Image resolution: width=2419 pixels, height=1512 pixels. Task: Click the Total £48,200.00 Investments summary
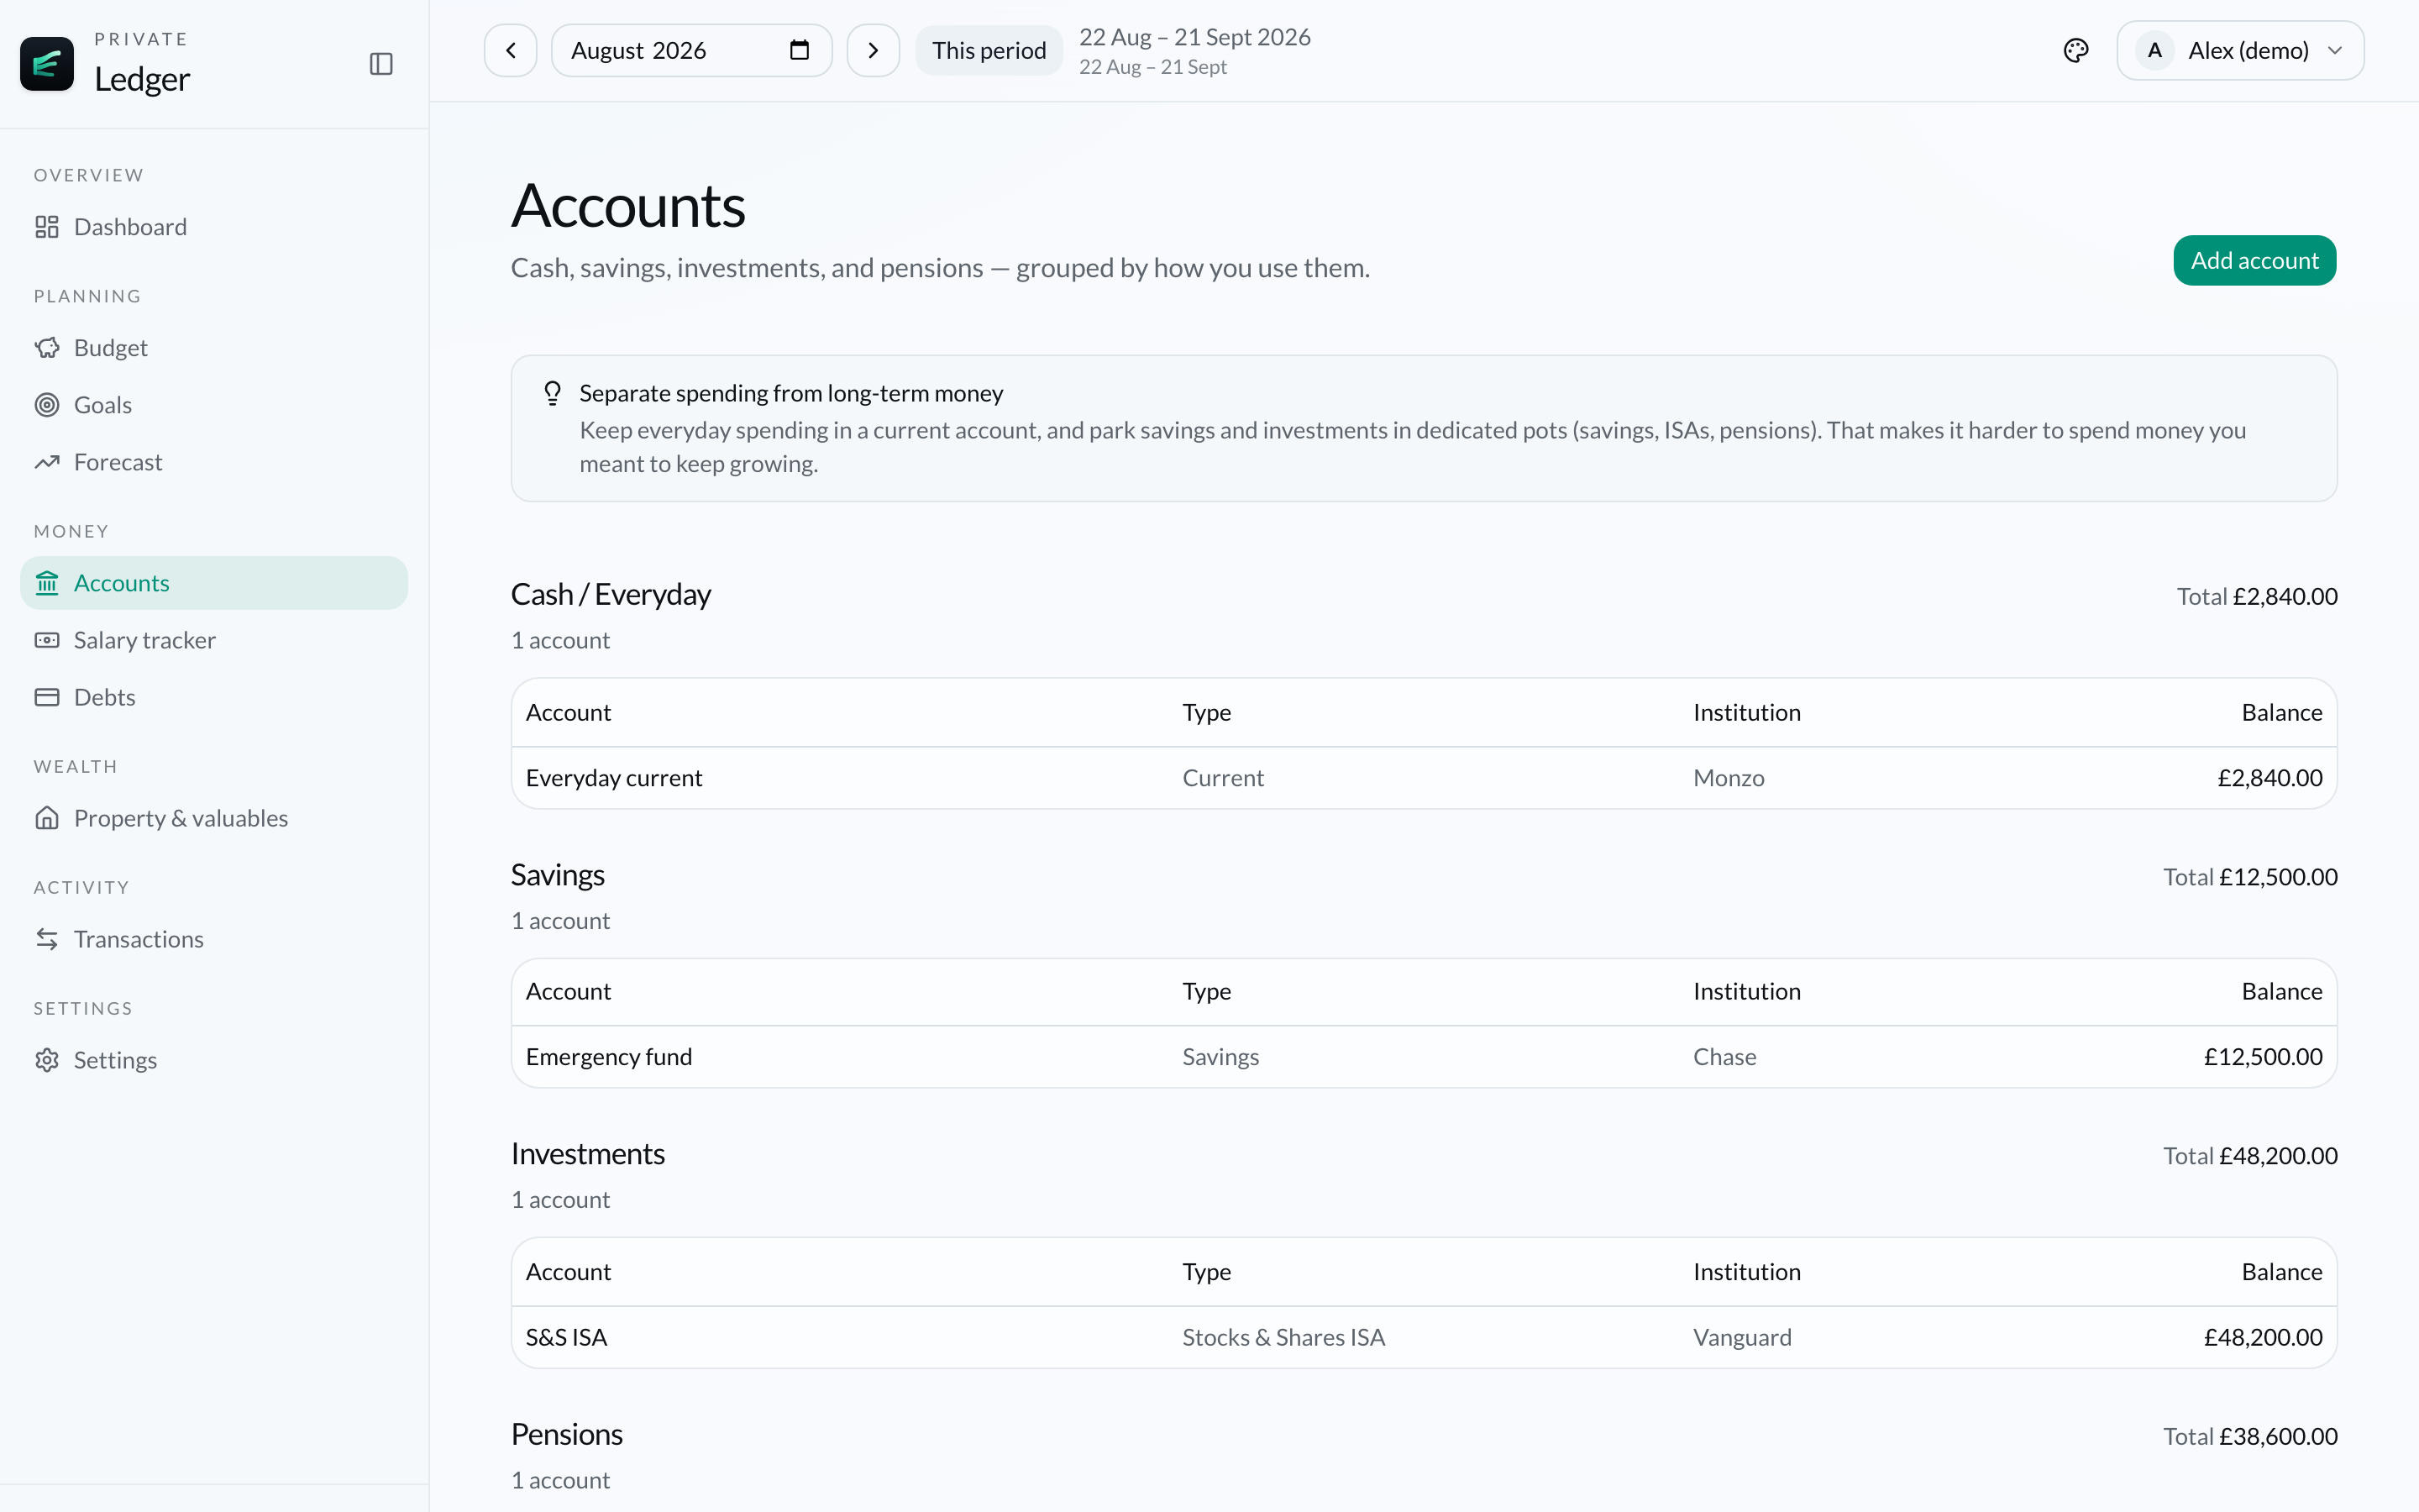pos(2250,1156)
